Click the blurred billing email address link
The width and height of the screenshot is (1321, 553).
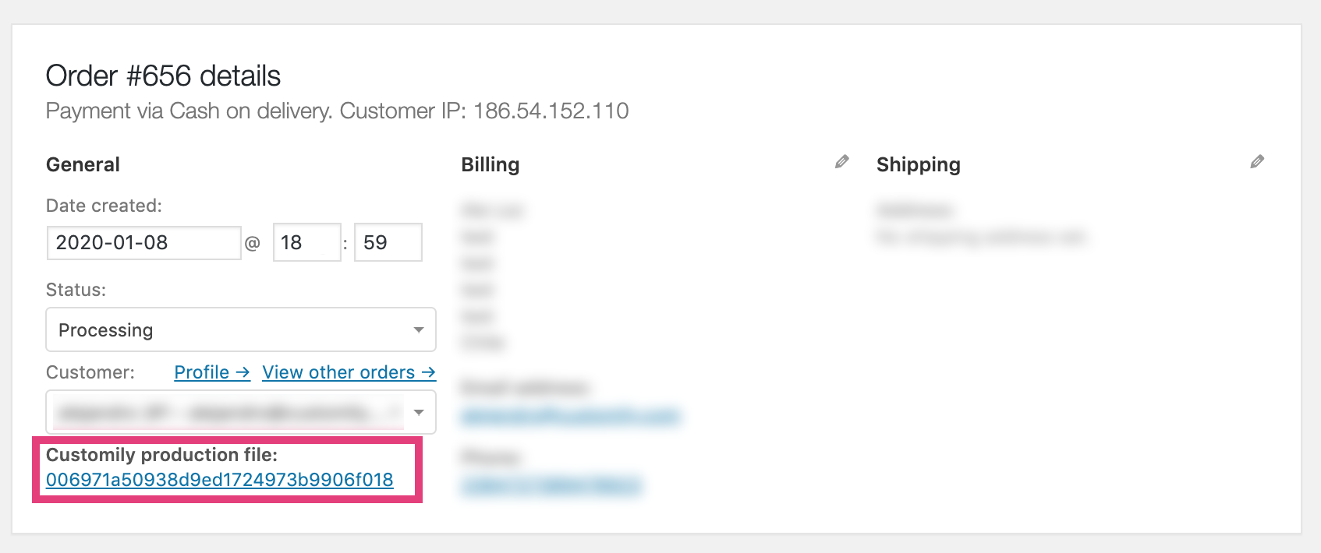(x=570, y=416)
